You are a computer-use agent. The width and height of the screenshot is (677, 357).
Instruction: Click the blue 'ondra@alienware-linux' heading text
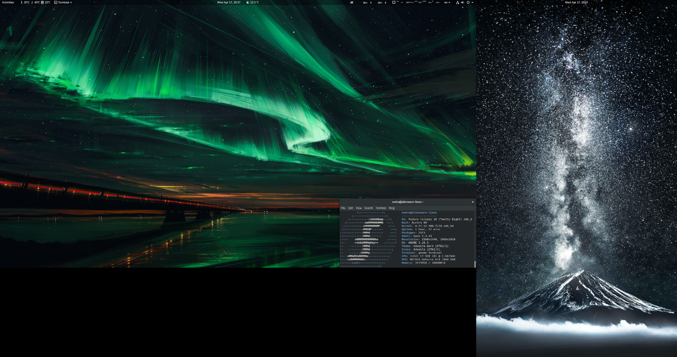click(x=419, y=213)
